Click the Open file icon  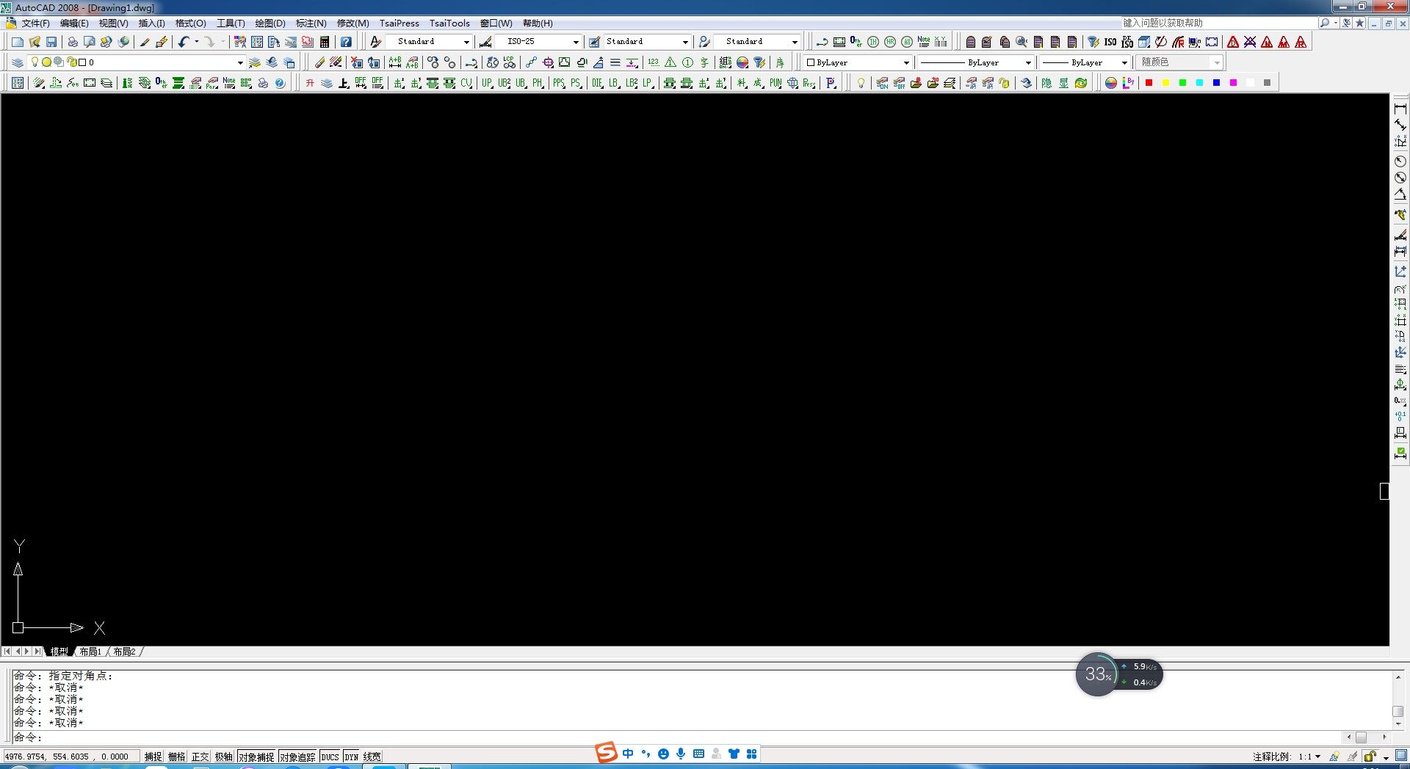click(34, 42)
